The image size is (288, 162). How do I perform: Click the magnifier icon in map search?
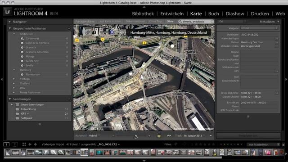180,22
